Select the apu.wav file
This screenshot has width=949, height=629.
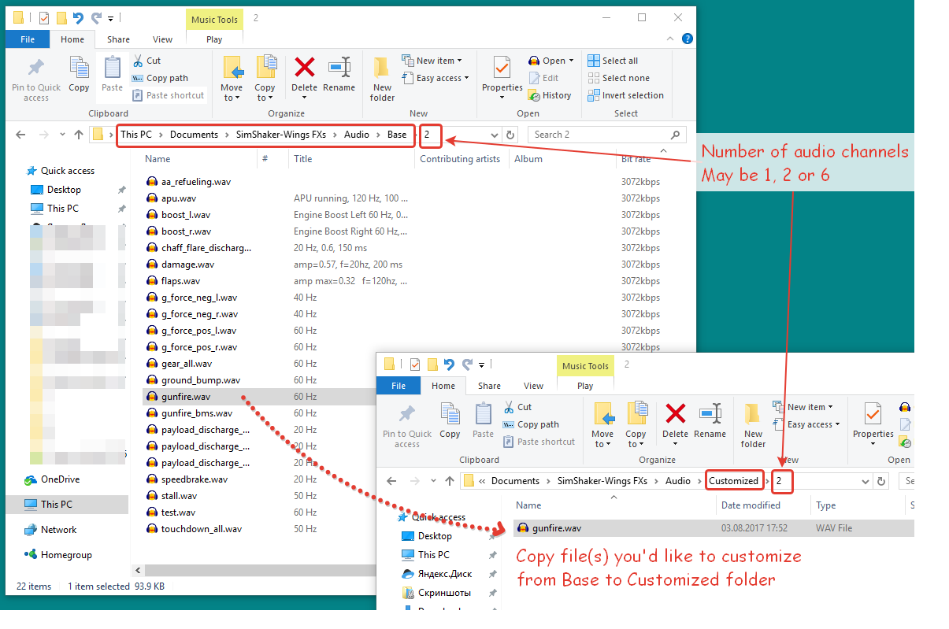[x=179, y=198]
